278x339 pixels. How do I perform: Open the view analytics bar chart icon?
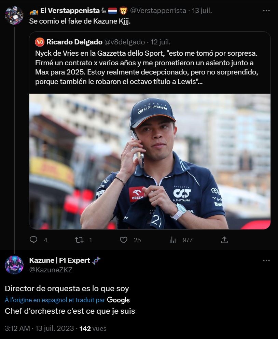pyautogui.click(x=172, y=240)
